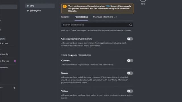
Task: Click the Search permissions field
Action: pos(97,25)
